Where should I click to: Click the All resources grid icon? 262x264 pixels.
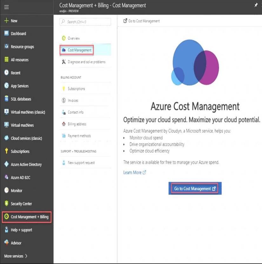point(6,59)
